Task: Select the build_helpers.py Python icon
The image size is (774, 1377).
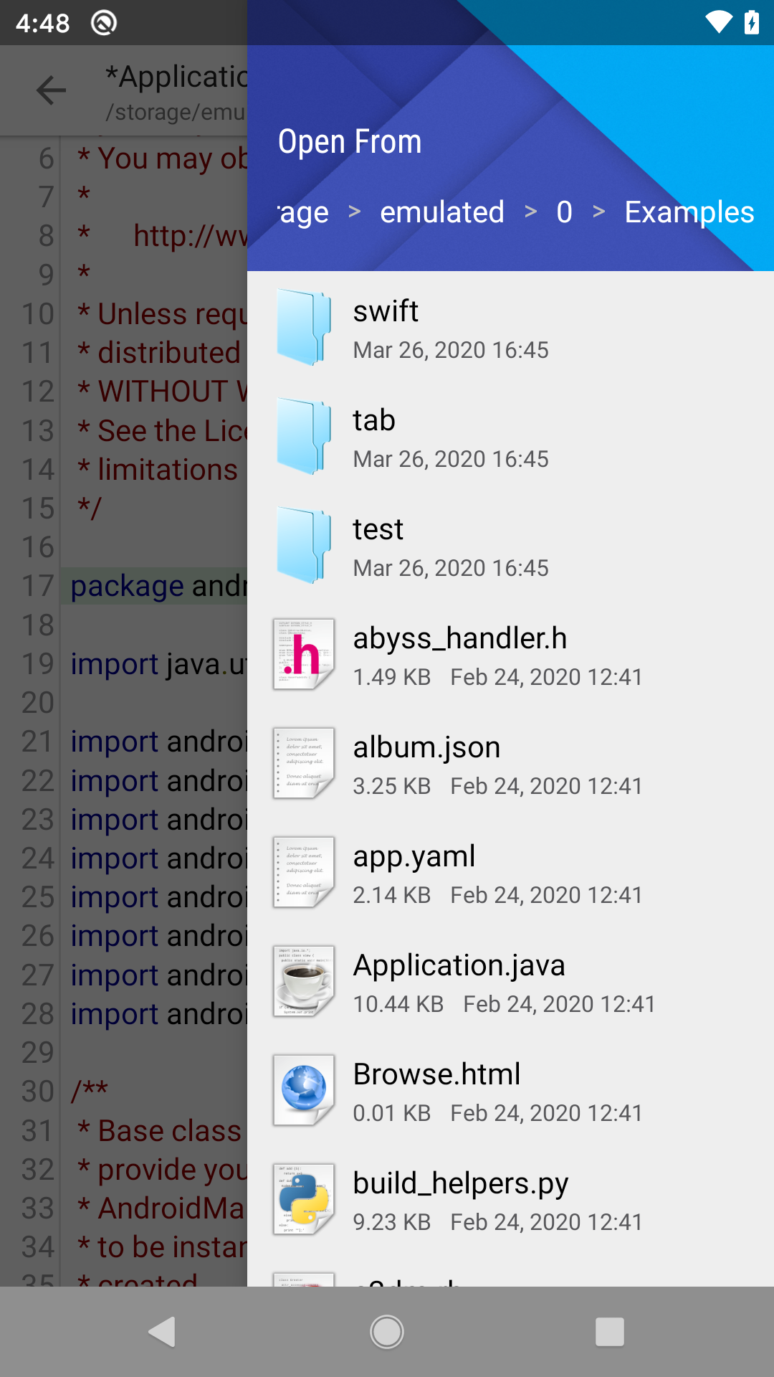Action: click(x=304, y=1199)
